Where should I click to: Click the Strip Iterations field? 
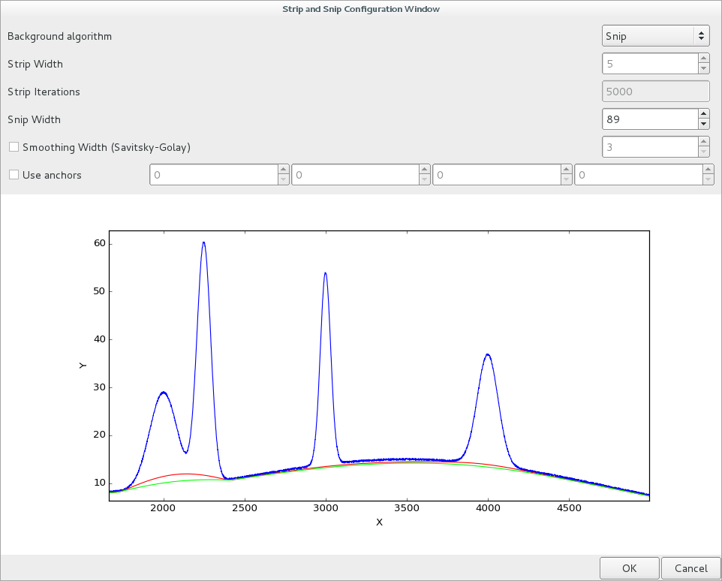tap(655, 92)
